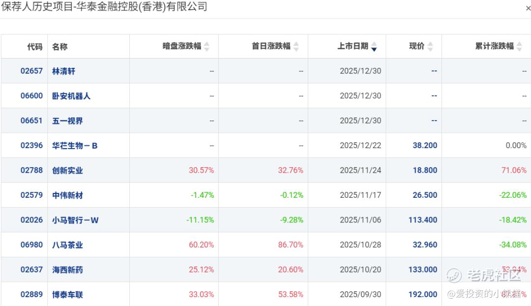Click 首日涨跌幅 header label
The width and height of the screenshot is (531, 306).
(271, 46)
